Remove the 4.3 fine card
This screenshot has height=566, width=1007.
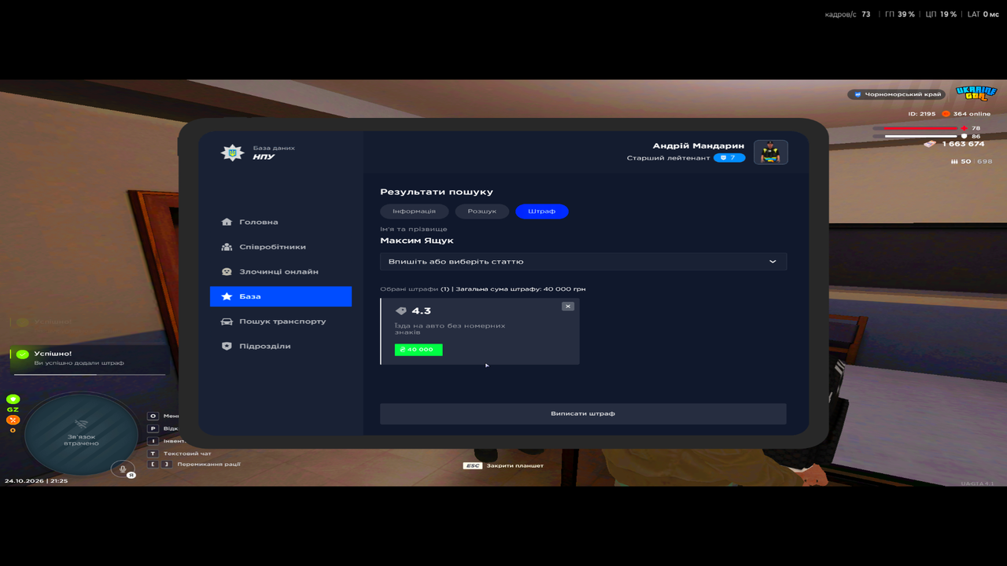click(568, 307)
